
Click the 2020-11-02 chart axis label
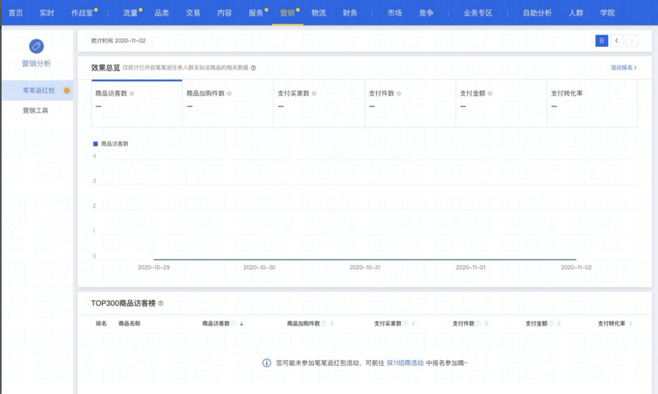coord(576,268)
